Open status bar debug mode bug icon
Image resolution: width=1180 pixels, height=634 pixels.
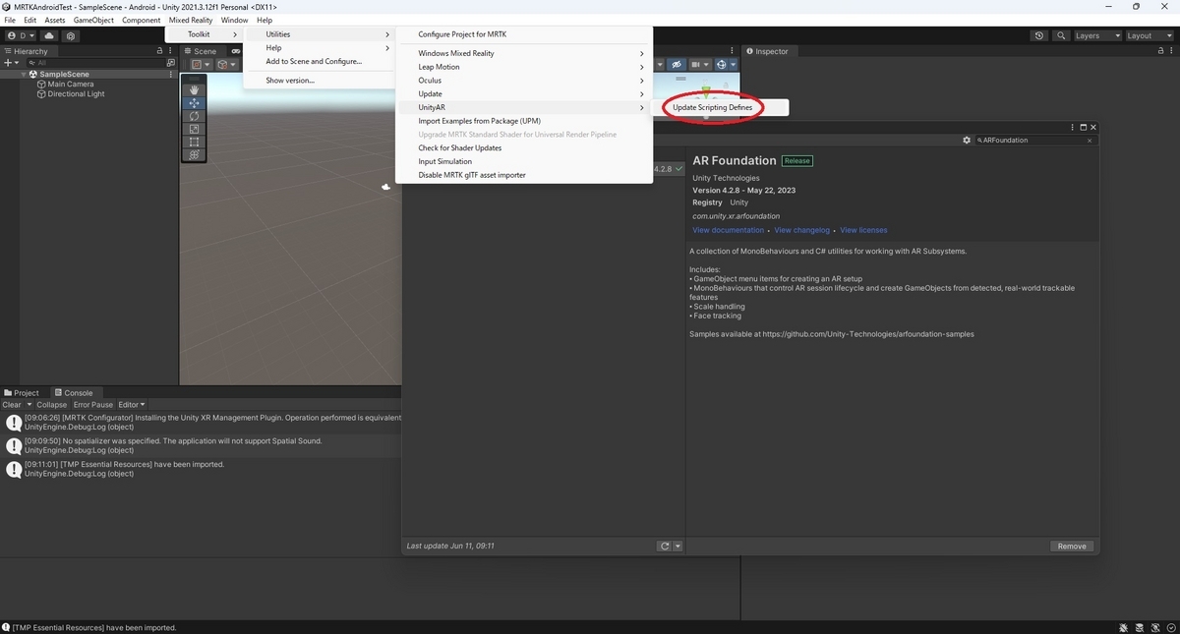(x=1124, y=627)
